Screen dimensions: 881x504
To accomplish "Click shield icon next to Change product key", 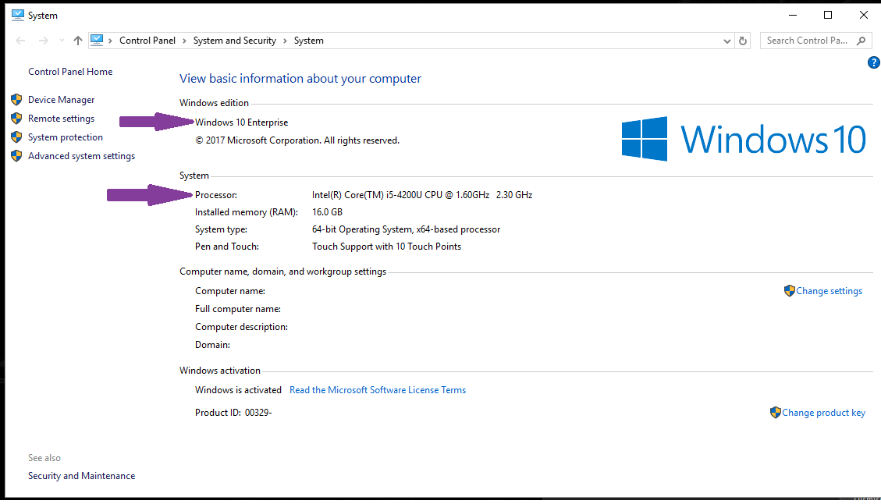I will (776, 413).
